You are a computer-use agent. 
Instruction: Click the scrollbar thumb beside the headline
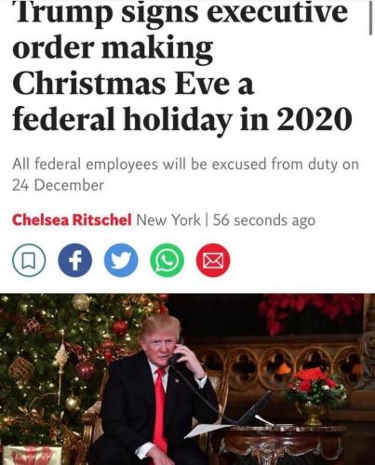[x=370, y=18]
